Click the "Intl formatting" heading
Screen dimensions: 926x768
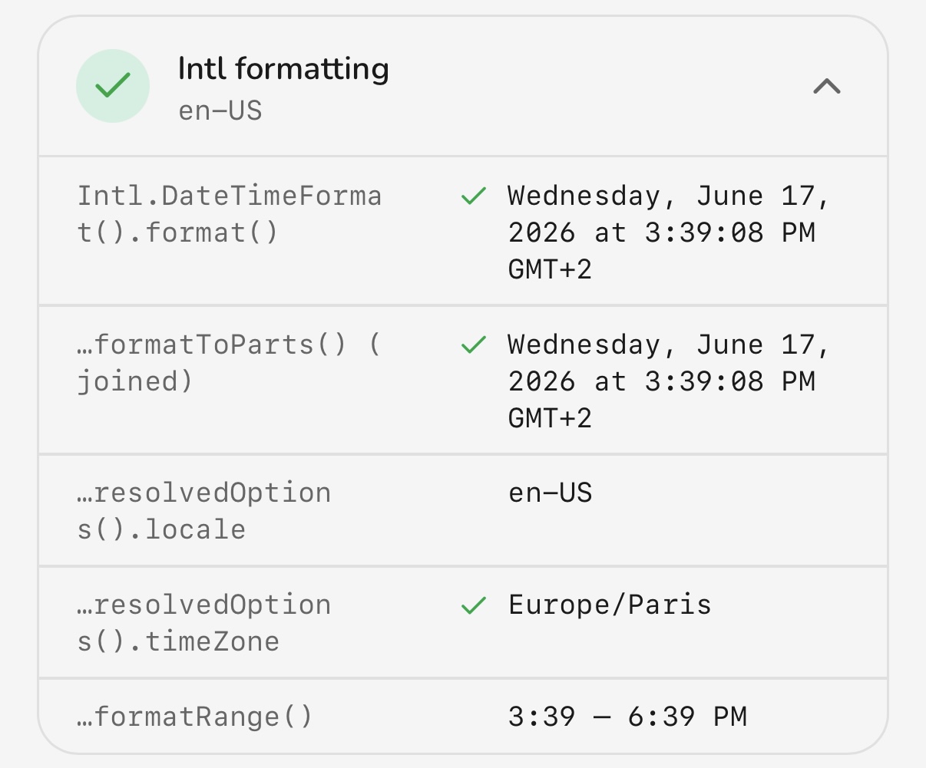point(283,69)
